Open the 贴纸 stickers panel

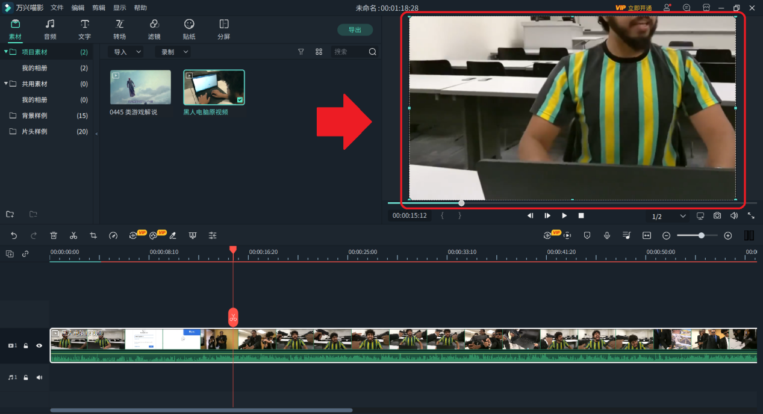(189, 29)
